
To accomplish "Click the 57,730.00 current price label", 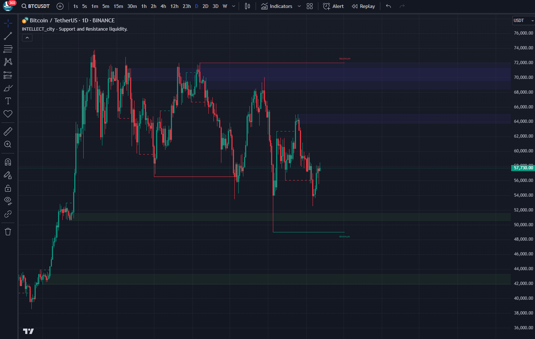I will [523, 168].
